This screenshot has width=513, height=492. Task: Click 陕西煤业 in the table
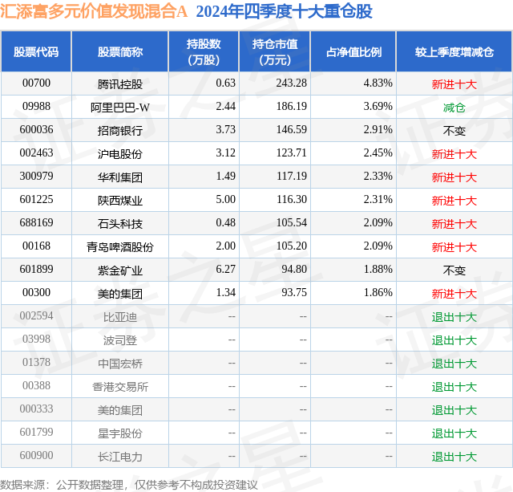point(120,201)
